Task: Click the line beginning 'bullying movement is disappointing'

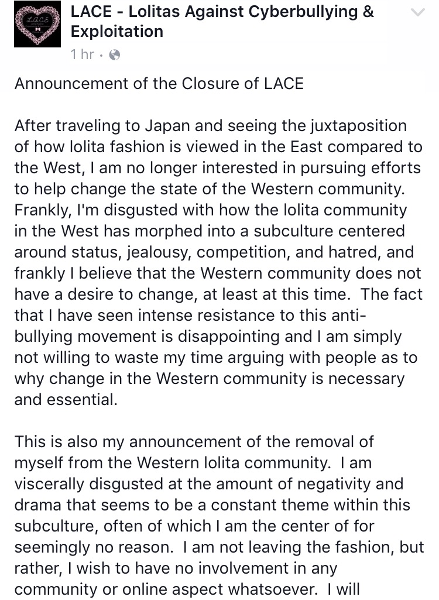Action: point(208,337)
